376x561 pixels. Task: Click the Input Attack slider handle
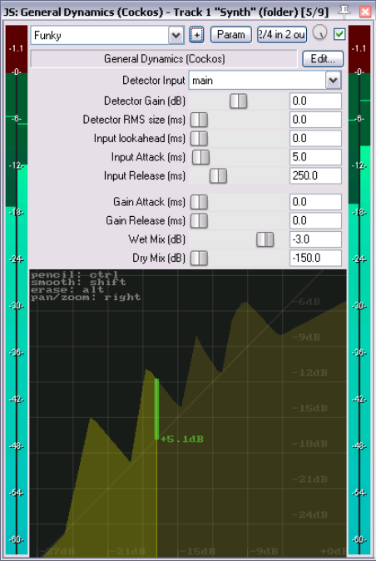coord(200,157)
